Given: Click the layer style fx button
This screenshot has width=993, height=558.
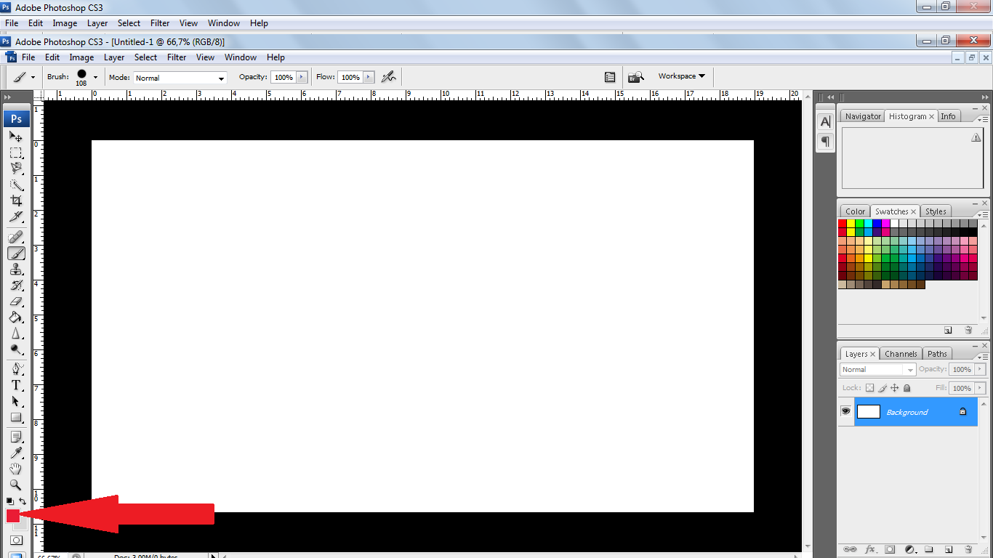Looking at the screenshot, I should (869, 549).
